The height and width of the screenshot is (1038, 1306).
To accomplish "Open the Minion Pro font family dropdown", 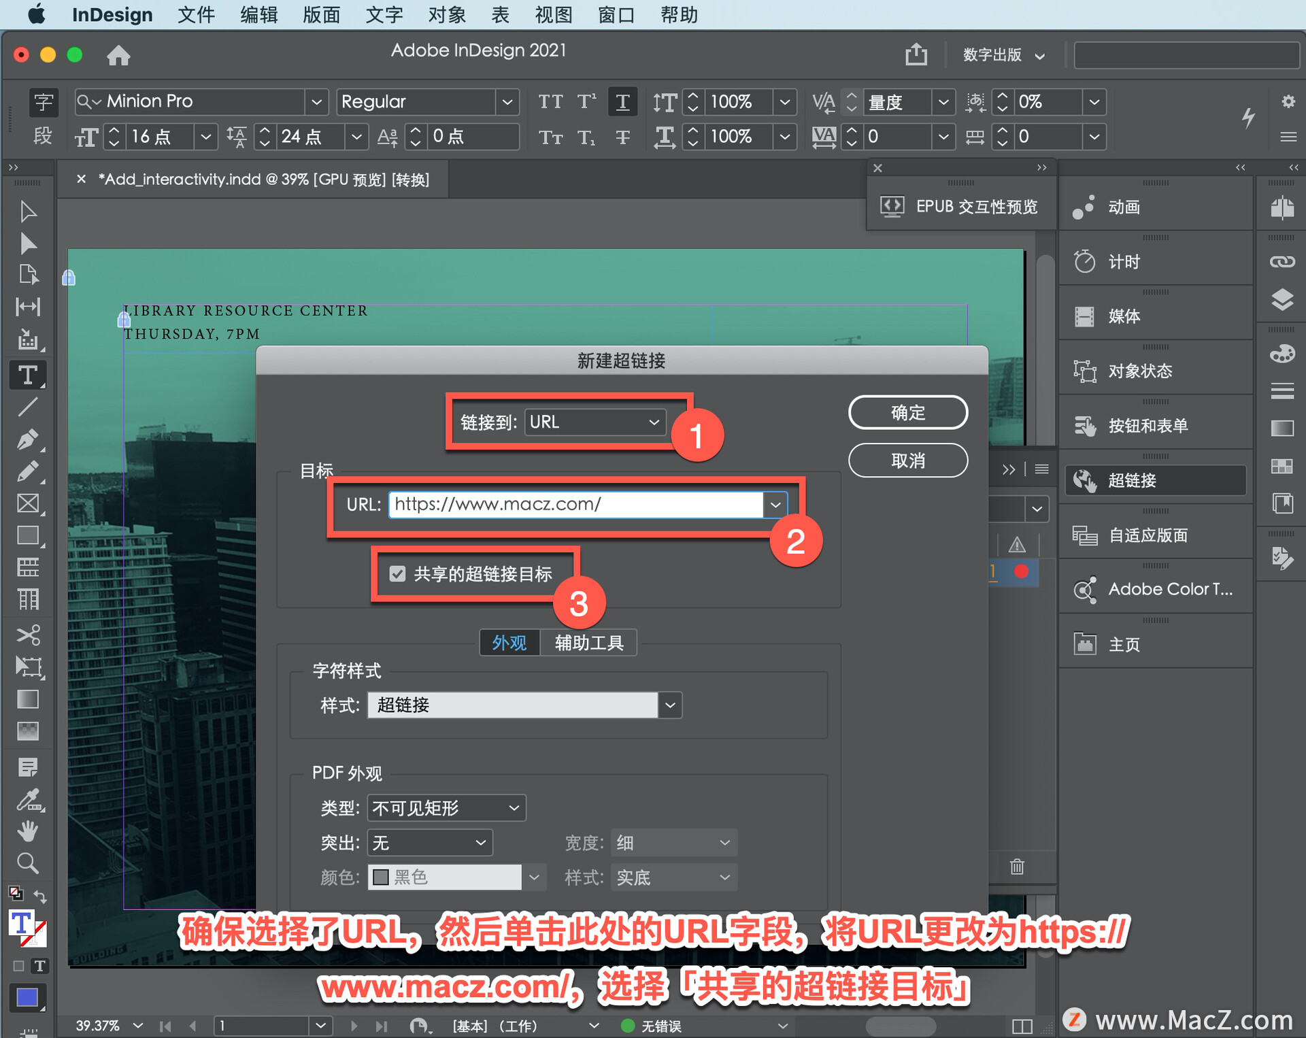I will pyautogui.click(x=316, y=102).
